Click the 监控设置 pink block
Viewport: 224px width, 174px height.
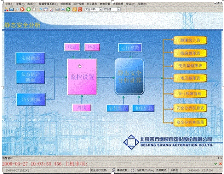coord(82,77)
